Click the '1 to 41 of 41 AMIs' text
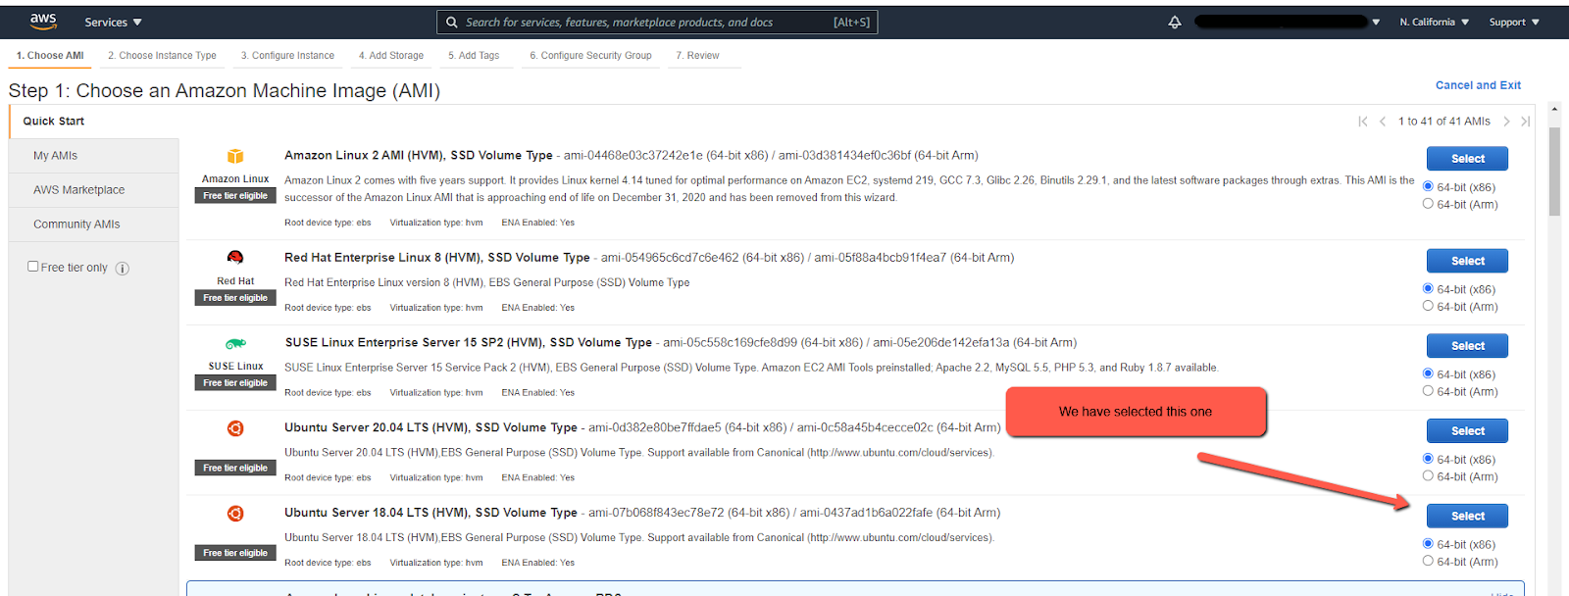The image size is (1569, 596). point(1443,122)
